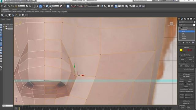Open reference coordinate system 'View' dropdown
The height and width of the screenshot is (110, 196).
pyautogui.click(x=56, y=6)
